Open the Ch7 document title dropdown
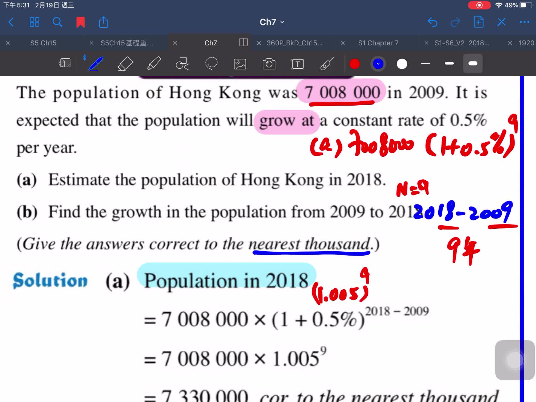Viewport: 536px width, 402px height. [271, 22]
